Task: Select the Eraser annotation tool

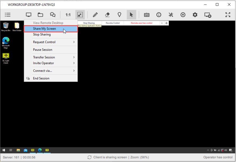Action: tap(108, 15)
